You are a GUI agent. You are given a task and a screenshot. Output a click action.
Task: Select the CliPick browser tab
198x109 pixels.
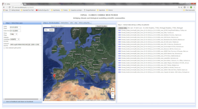(x=12, y=4)
